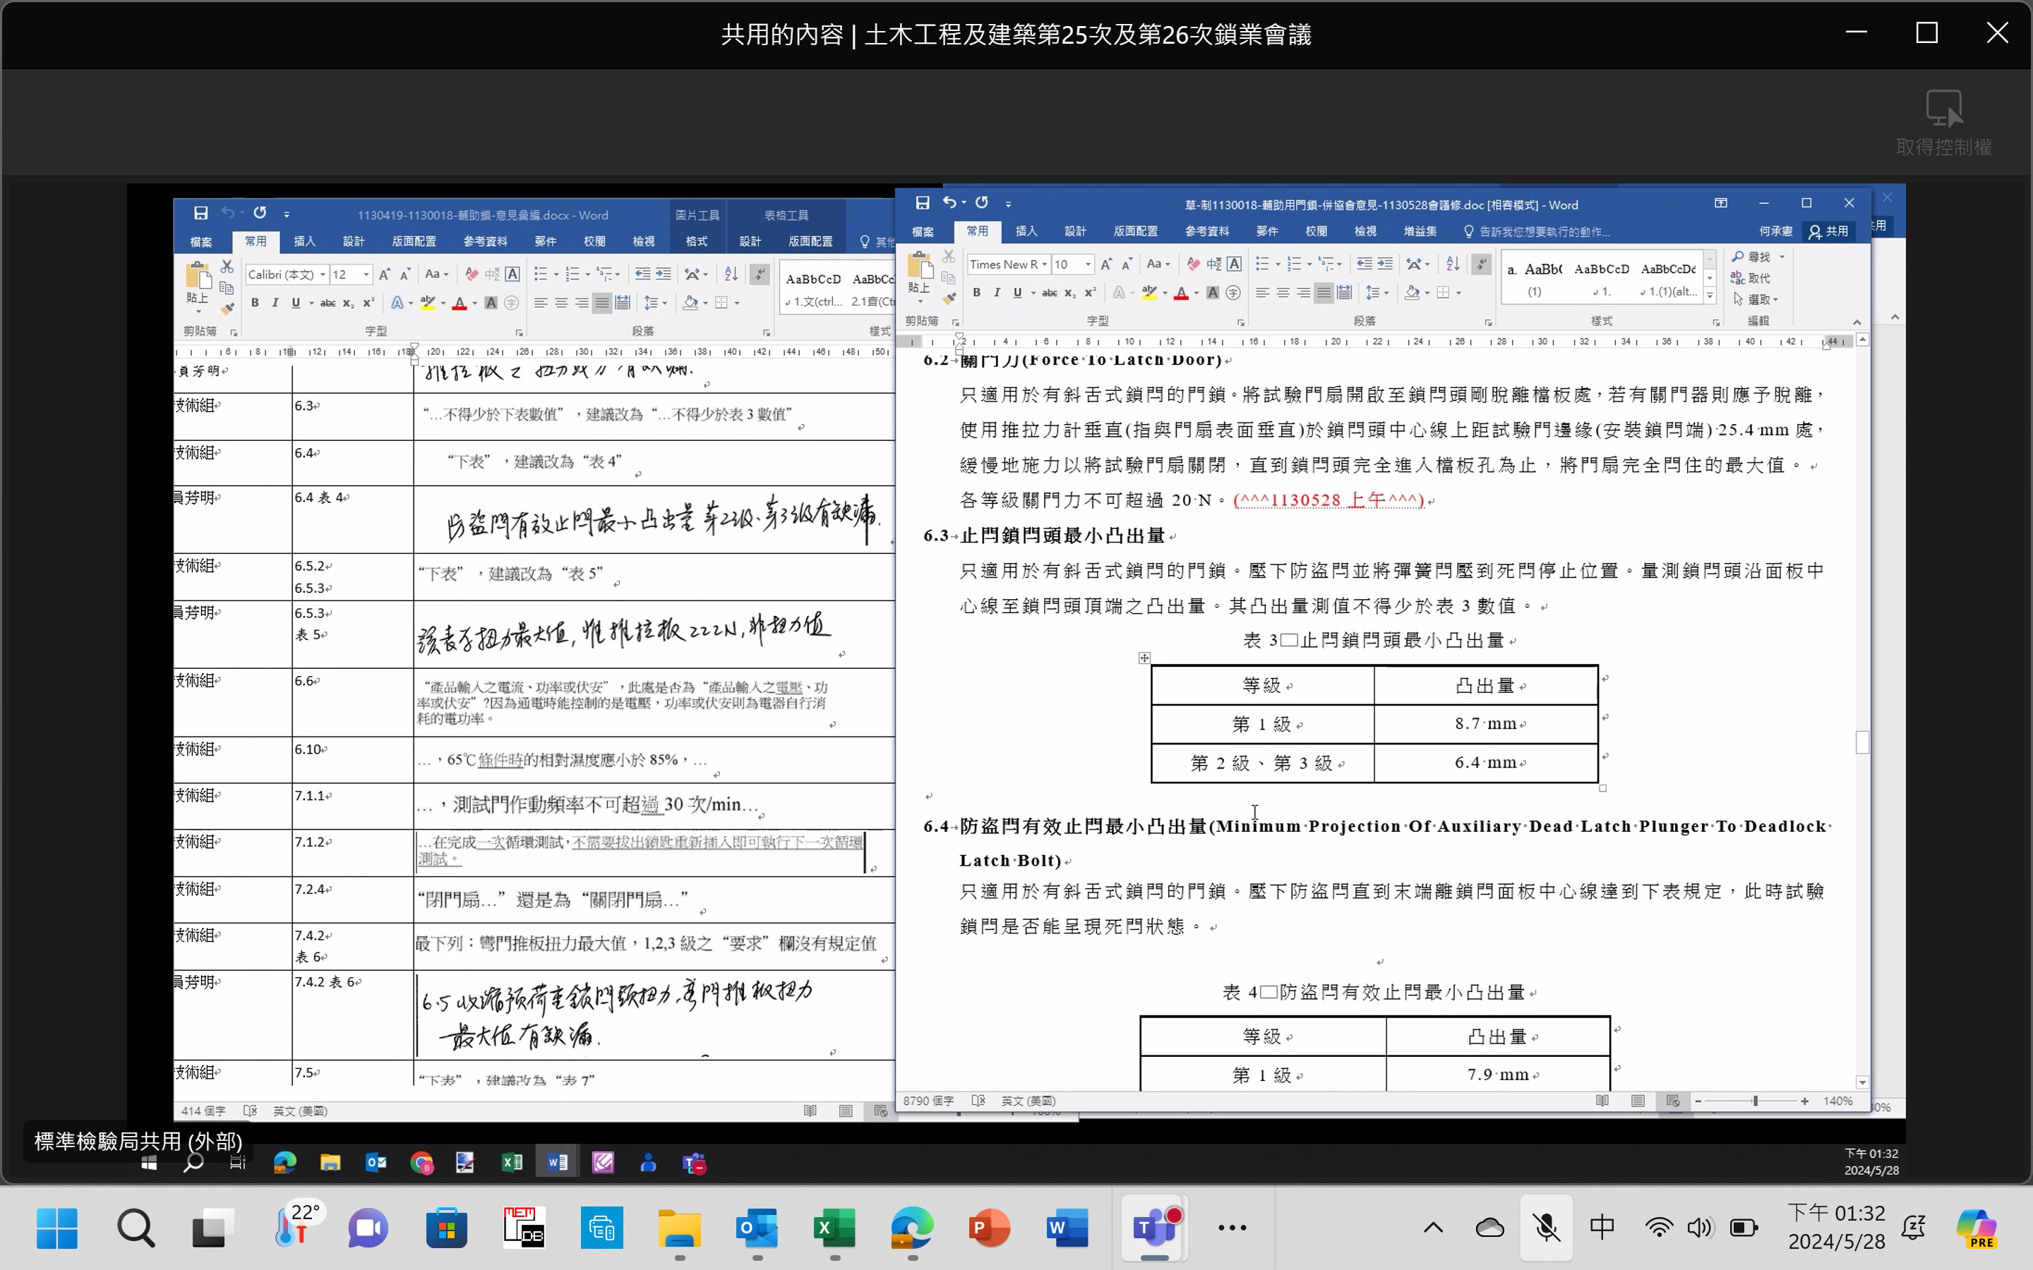
Task: Open A-Z Sort in right Word window
Action: pyautogui.click(x=1453, y=264)
